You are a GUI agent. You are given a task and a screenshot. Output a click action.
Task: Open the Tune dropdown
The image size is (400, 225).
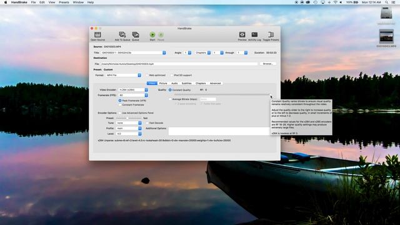pyautogui.click(x=129, y=123)
